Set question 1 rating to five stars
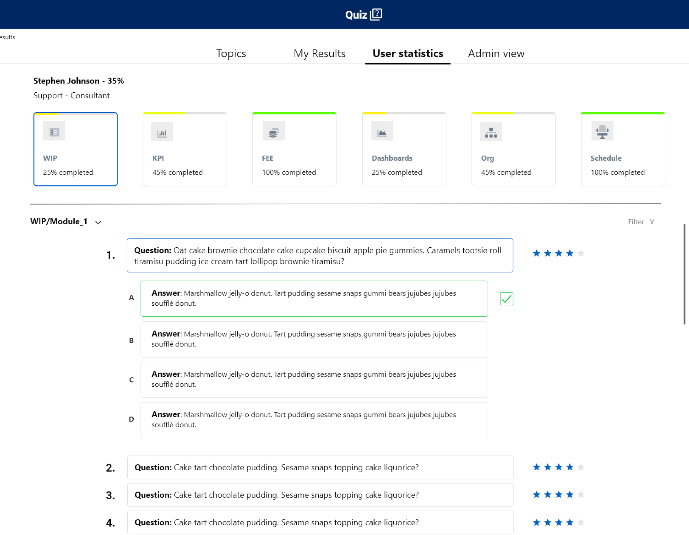Image resolution: width=689 pixels, height=535 pixels. [x=580, y=253]
